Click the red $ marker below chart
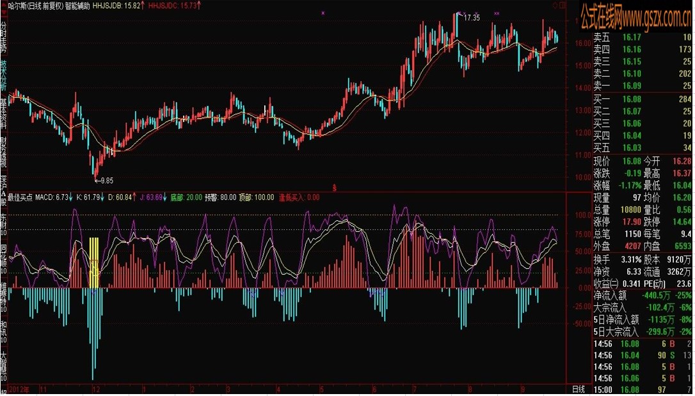 (x=335, y=188)
